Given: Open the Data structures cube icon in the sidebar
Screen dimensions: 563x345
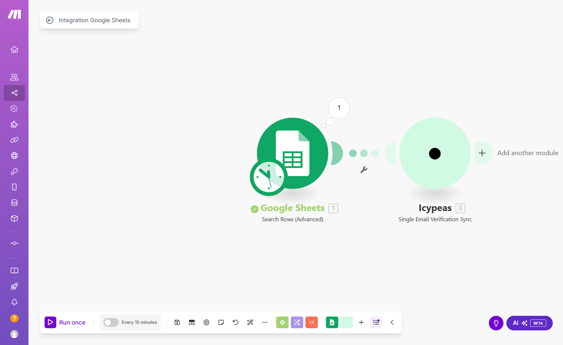Looking at the screenshot, I should click(x=14, y=218).
